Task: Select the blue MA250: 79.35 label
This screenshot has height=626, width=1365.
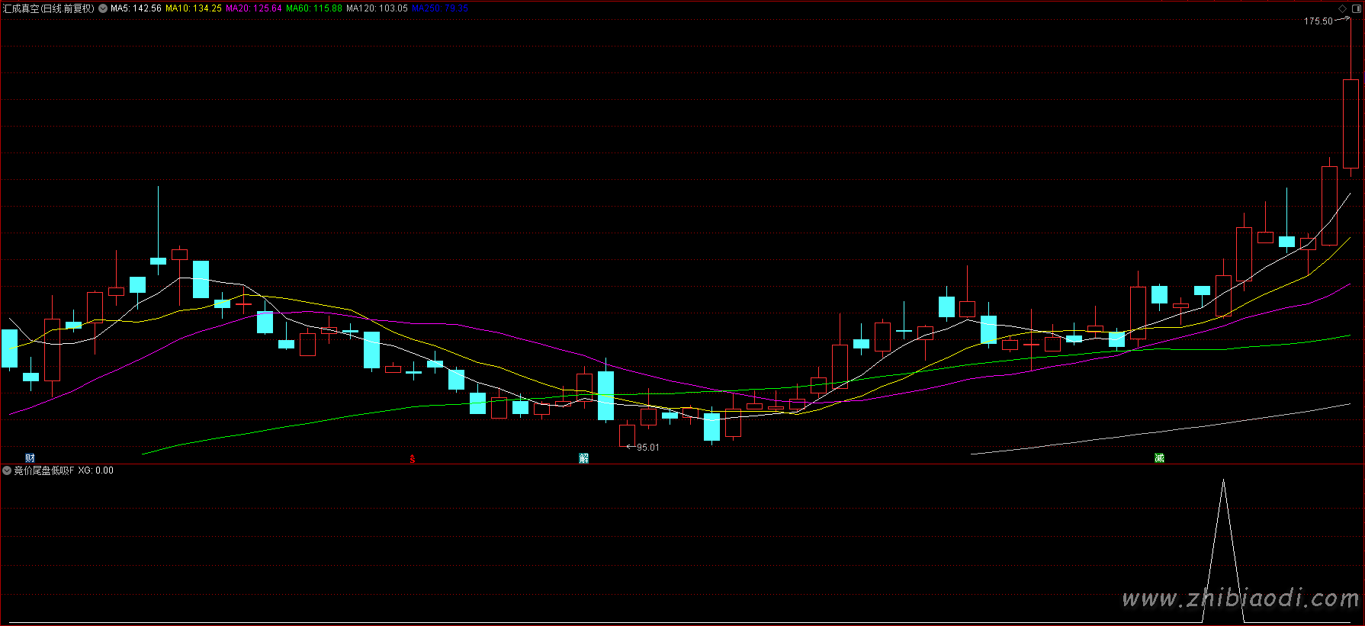Action: 440,8
